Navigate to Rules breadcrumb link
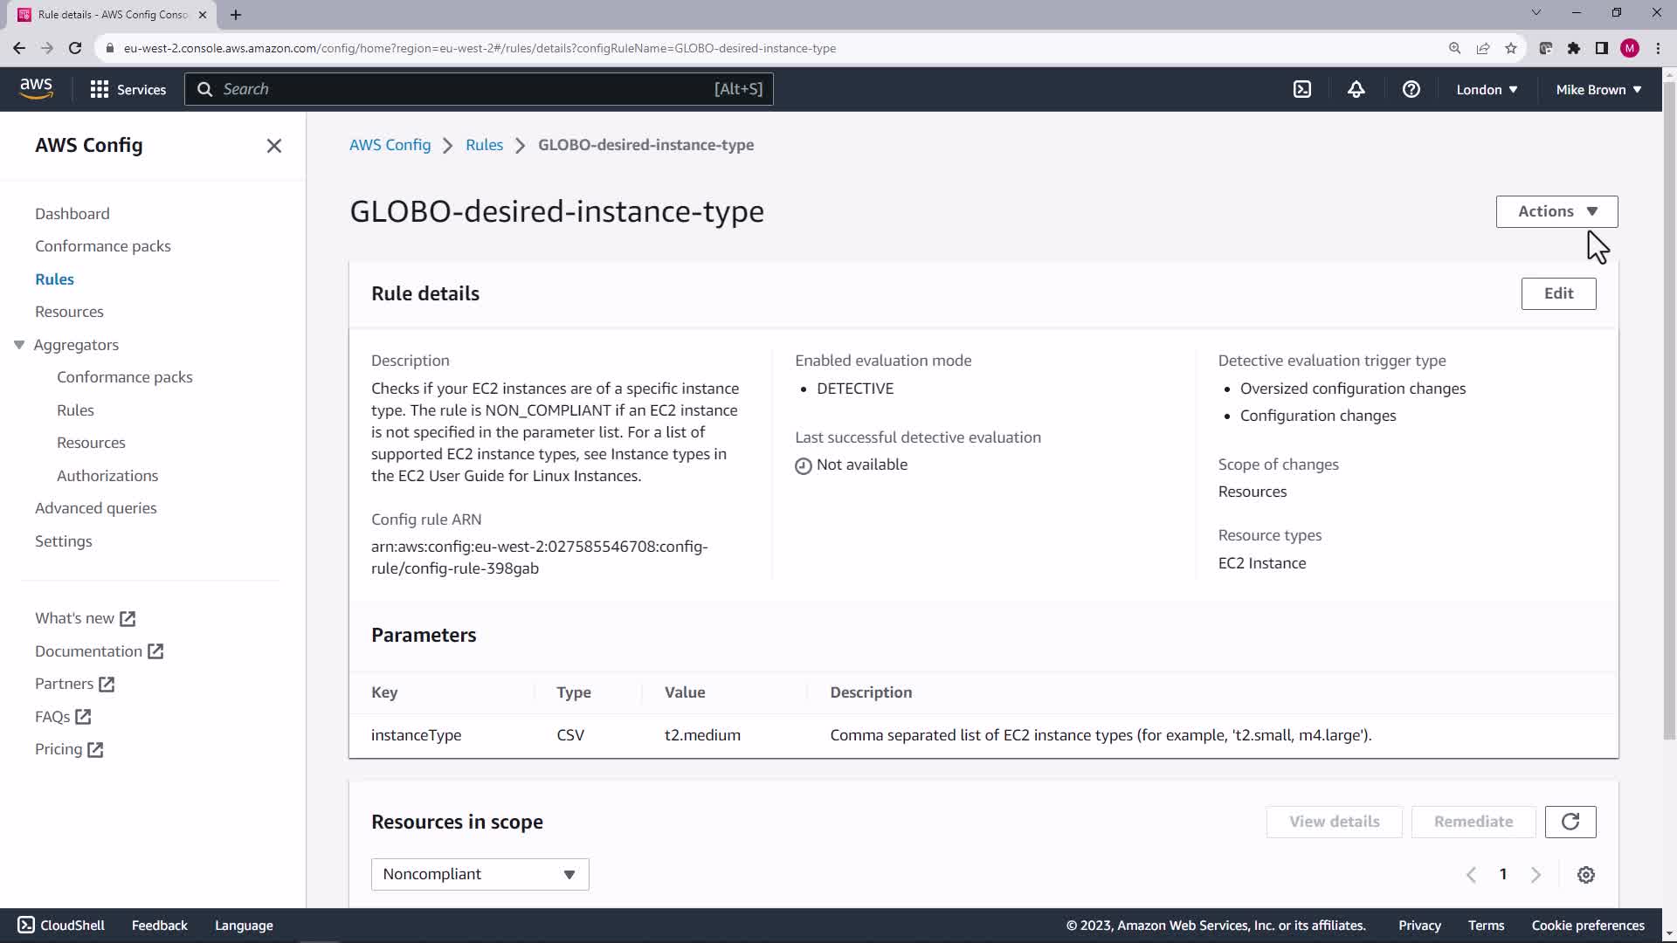The width and height of the screenshot is (1677, 943). point(484,145)
